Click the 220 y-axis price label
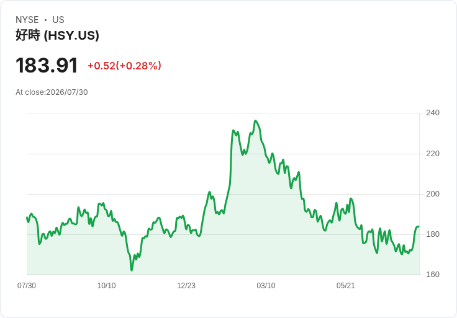The width and height of the screenshot is (457, 318). (433, 154)
